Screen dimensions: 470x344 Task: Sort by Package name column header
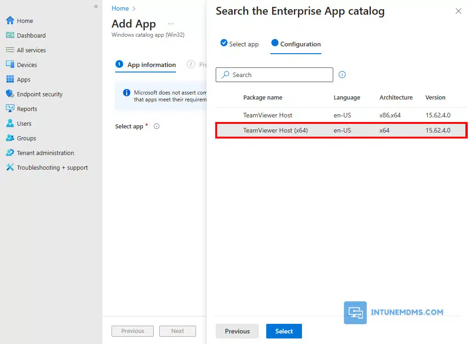pyautogui.click(x=263, y=97)
